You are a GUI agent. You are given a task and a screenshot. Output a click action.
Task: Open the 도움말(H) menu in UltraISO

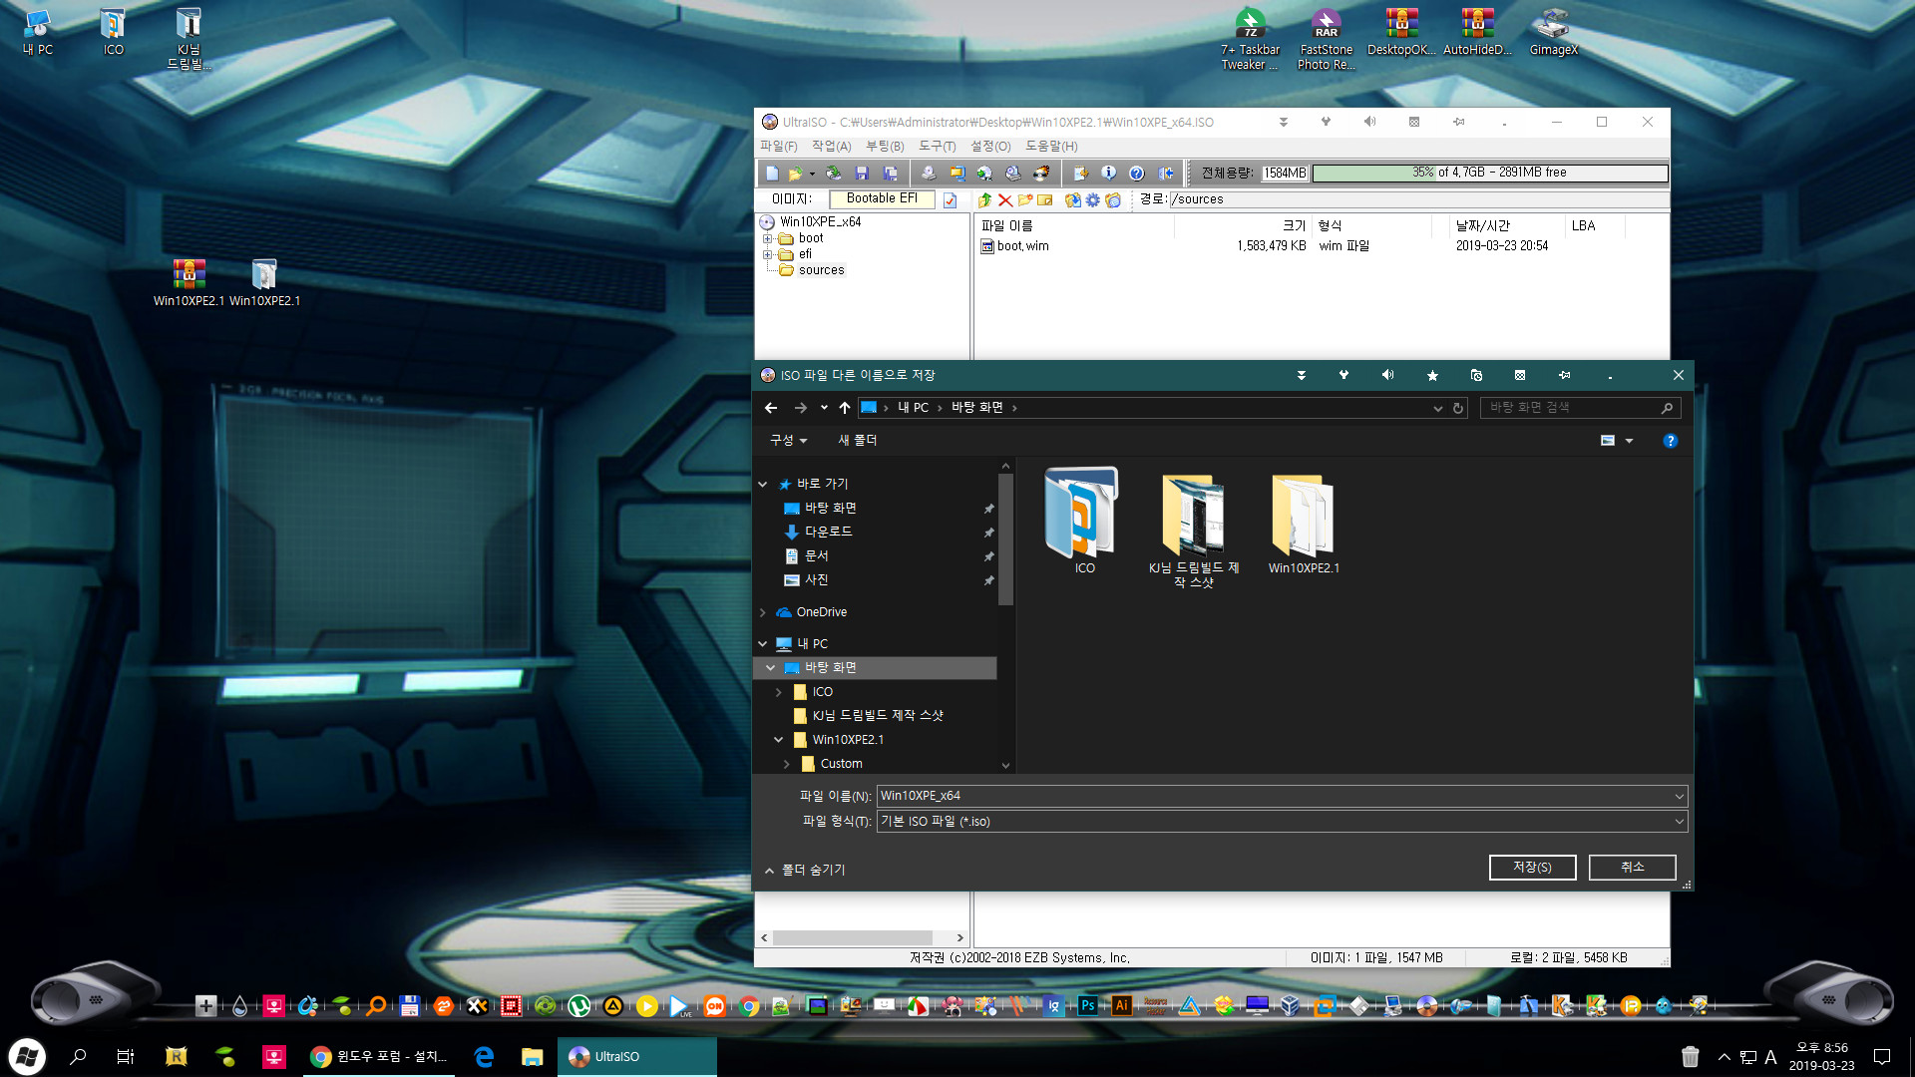coord(1051,147)
